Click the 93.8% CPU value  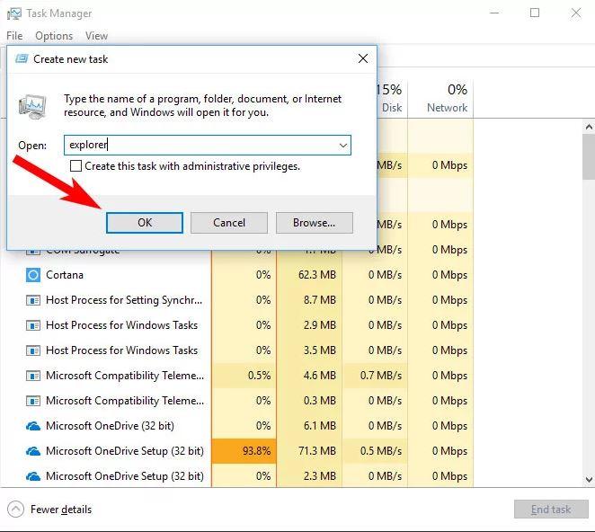pyautogui.click(x=256, y=451)
